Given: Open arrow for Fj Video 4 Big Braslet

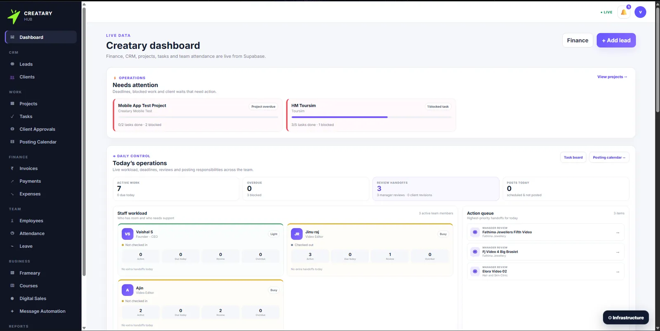Looking at the screenshot, I should coord(618,252).
